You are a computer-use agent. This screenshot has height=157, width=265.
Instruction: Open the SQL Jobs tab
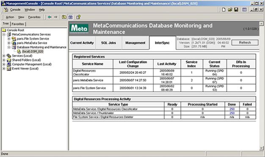[108, 43]
